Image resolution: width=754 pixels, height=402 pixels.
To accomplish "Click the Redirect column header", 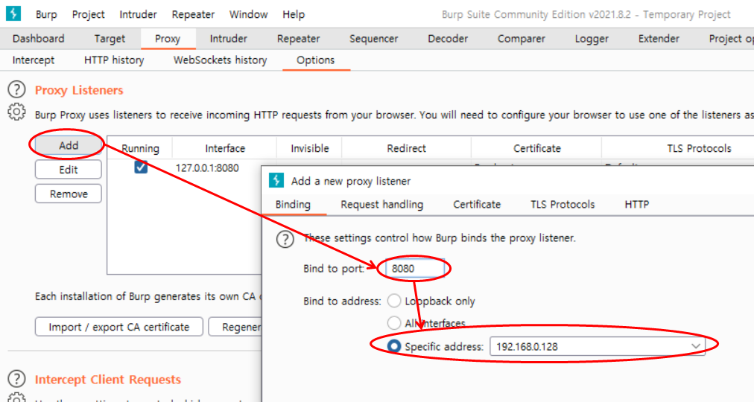I will (x=406, y=148).
